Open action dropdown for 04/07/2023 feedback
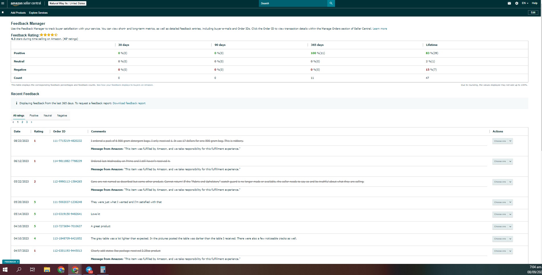 (x=502, y=251)
